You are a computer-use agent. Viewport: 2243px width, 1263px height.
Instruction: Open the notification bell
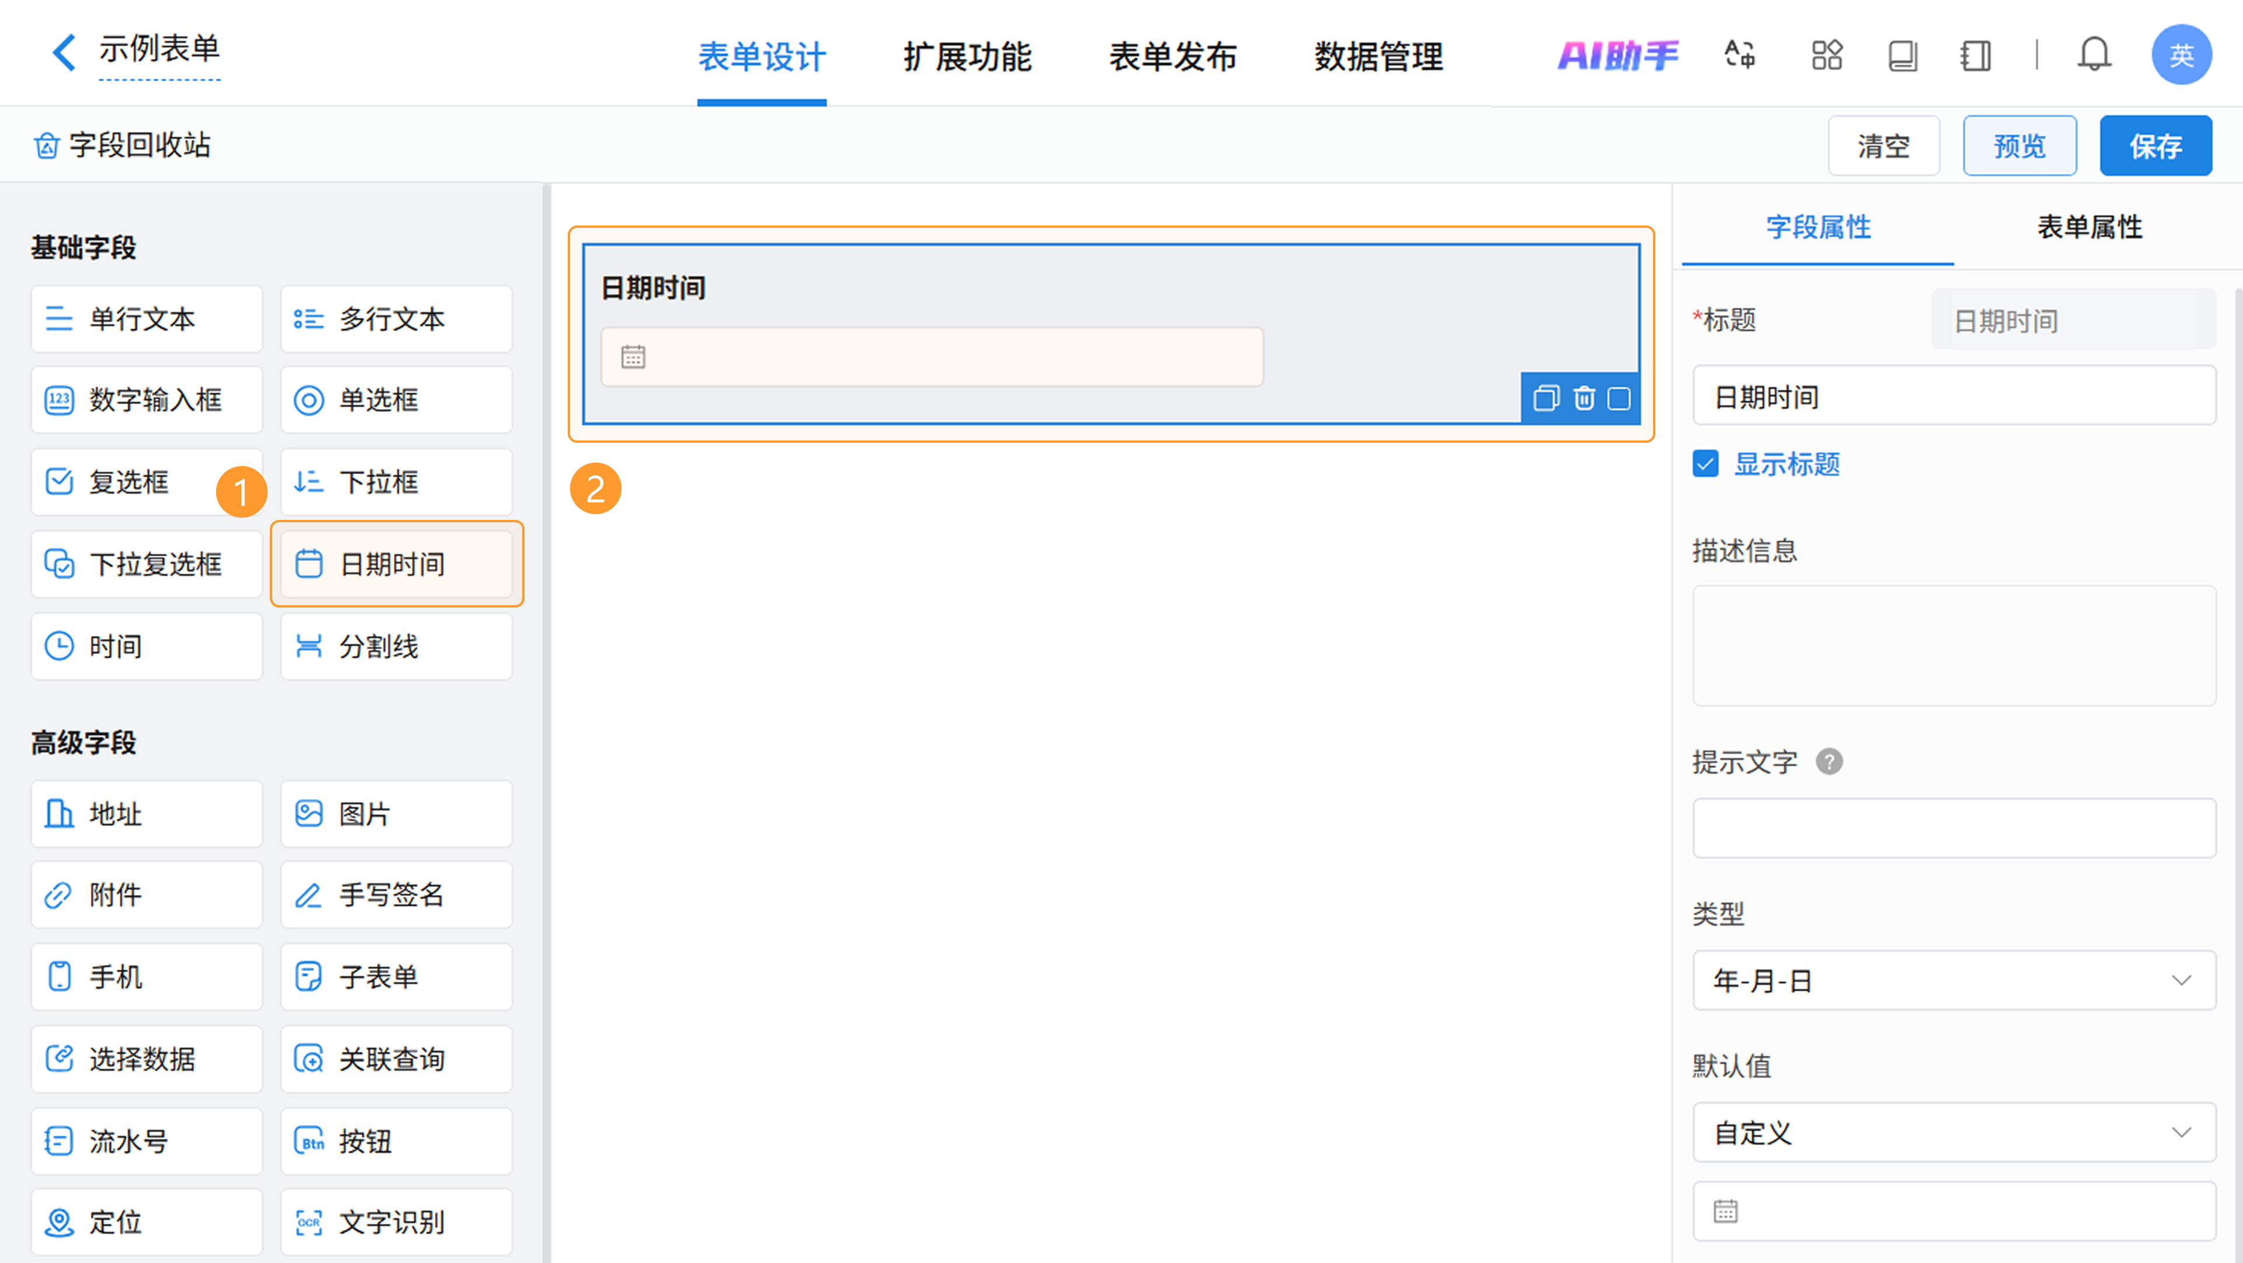(2093, 55)
